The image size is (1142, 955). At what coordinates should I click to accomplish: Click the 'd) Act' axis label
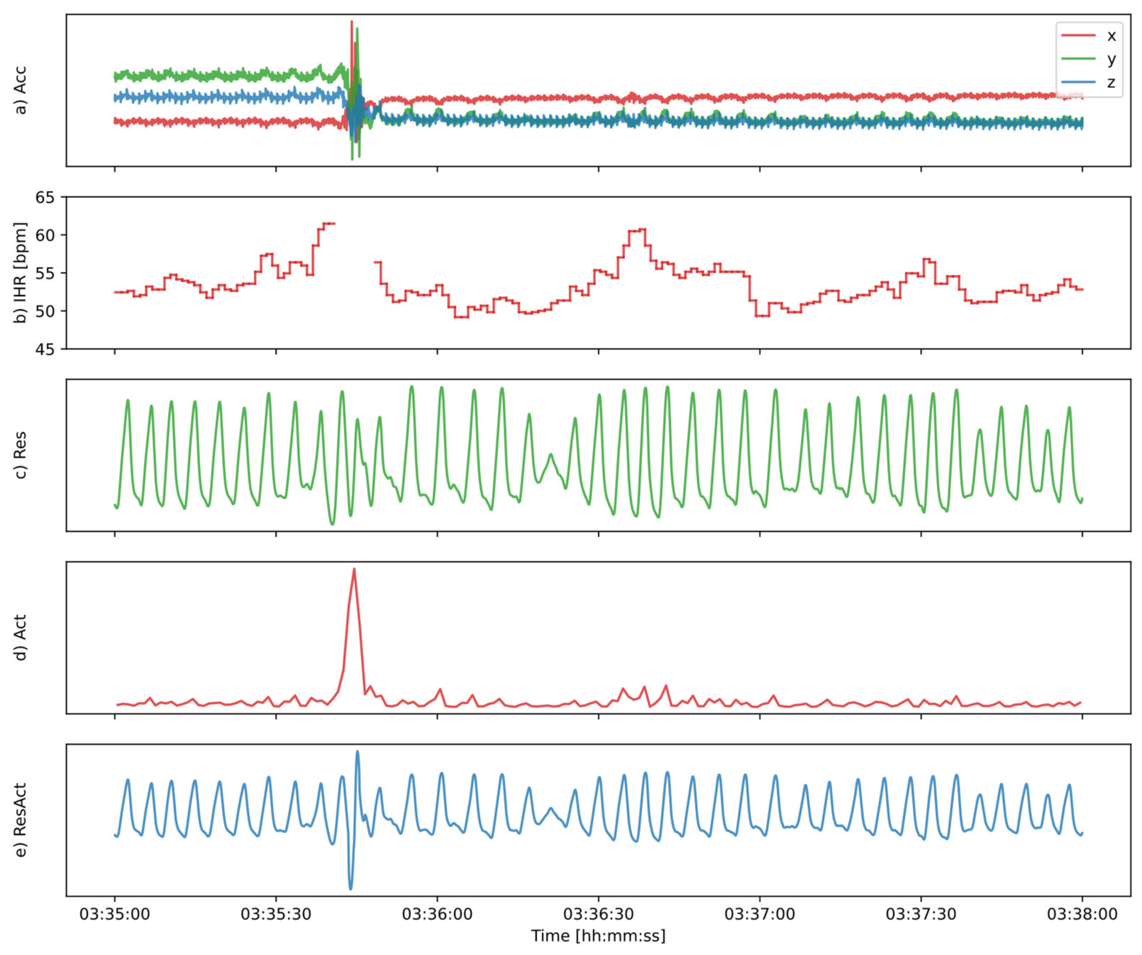coord(20,637)
